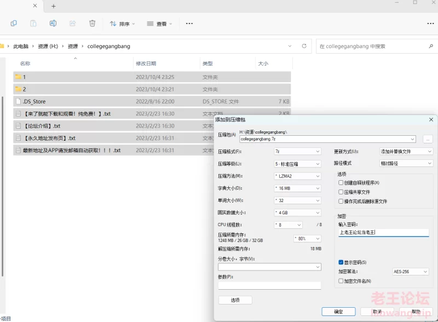Uncheck the 显示密码 checkbox

click(x=341, y=262)
